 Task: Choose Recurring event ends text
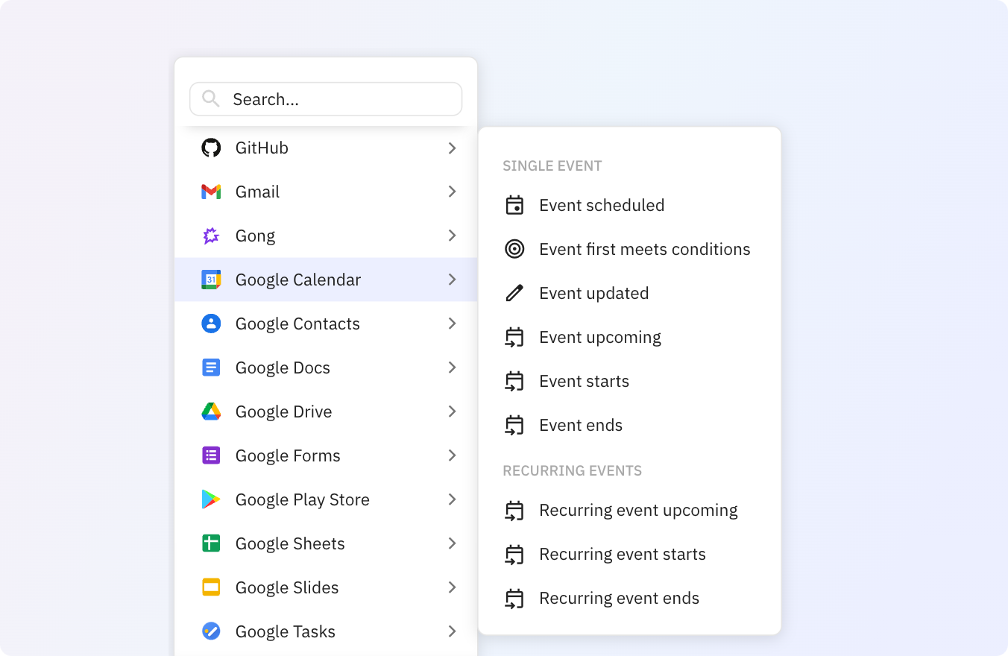(x=620, y=598)
